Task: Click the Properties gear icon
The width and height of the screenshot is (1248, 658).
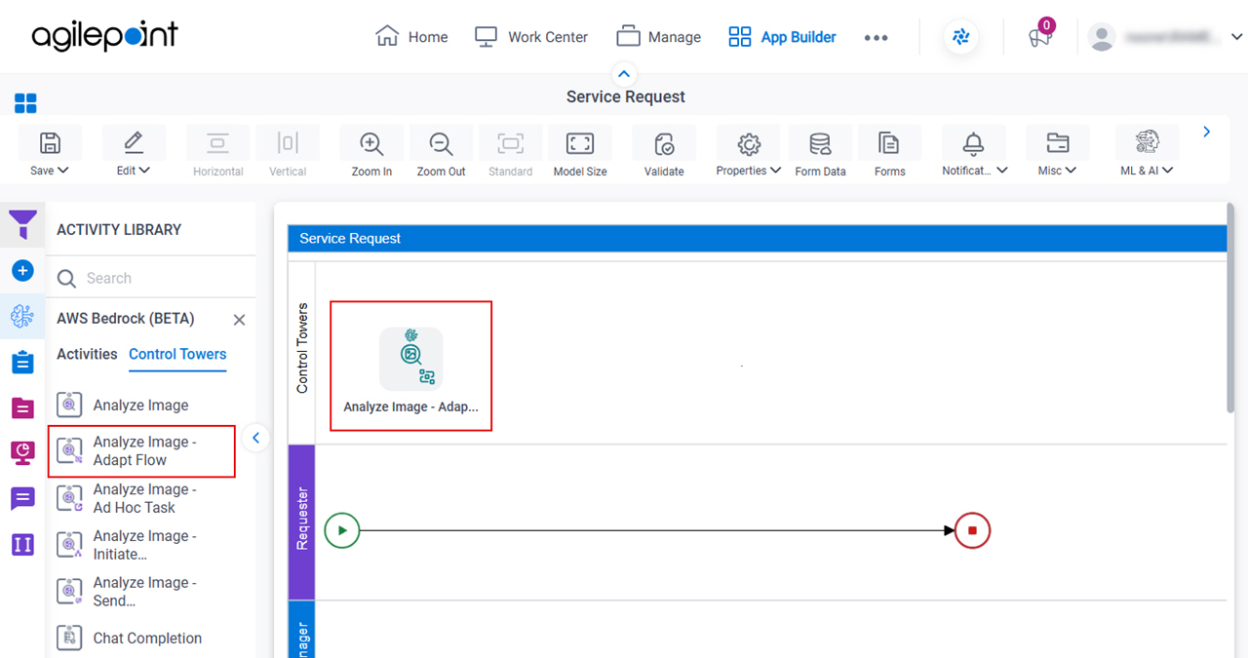Action: 749,143
